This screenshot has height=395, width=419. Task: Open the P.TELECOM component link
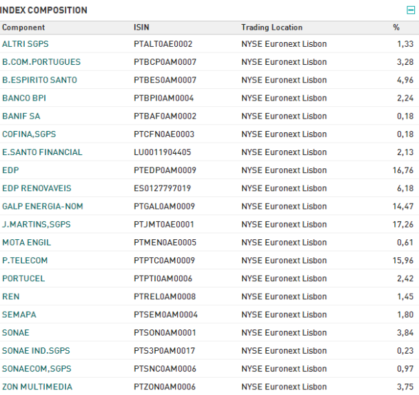pyautogui.click(x=25, y=261)
